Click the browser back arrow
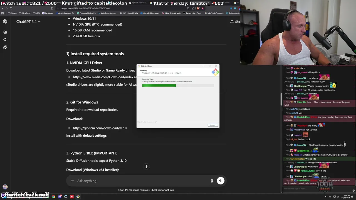 point(3,8)
